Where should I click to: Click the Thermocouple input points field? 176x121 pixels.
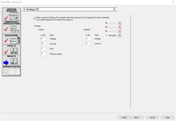(43, 54)
